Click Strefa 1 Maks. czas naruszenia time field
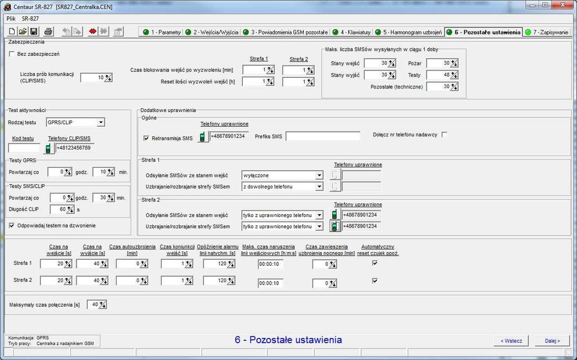The width and height of the screenshot is (577, 360). coord(270,264)
